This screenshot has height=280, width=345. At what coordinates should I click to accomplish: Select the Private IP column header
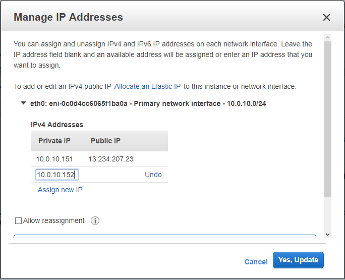coord(54,141)
